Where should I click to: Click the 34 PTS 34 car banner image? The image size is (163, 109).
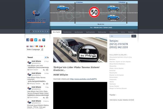[80, 50]
